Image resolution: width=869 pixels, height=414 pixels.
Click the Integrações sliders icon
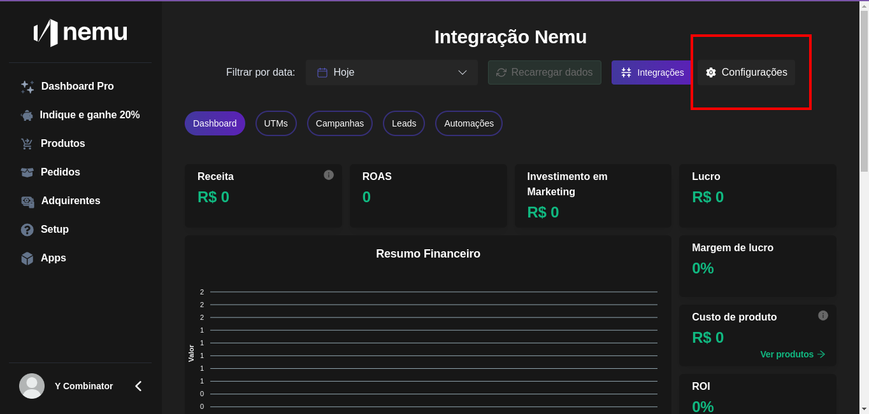point(626,72)
